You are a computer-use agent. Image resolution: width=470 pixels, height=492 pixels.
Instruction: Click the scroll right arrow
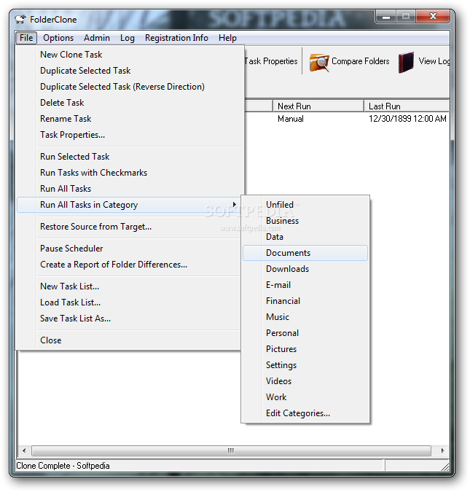point(442,450)
